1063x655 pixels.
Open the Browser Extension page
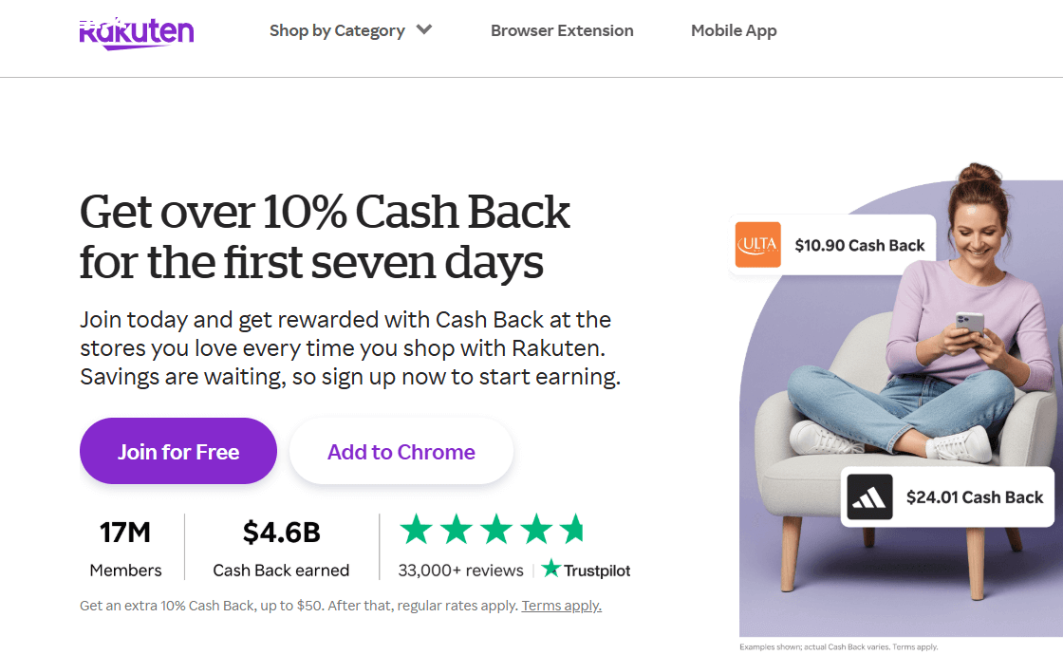coord(562,30)
